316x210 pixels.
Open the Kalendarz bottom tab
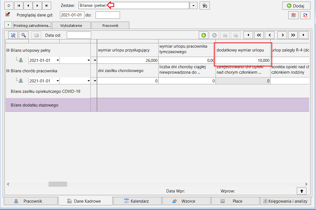click(137, 201)
